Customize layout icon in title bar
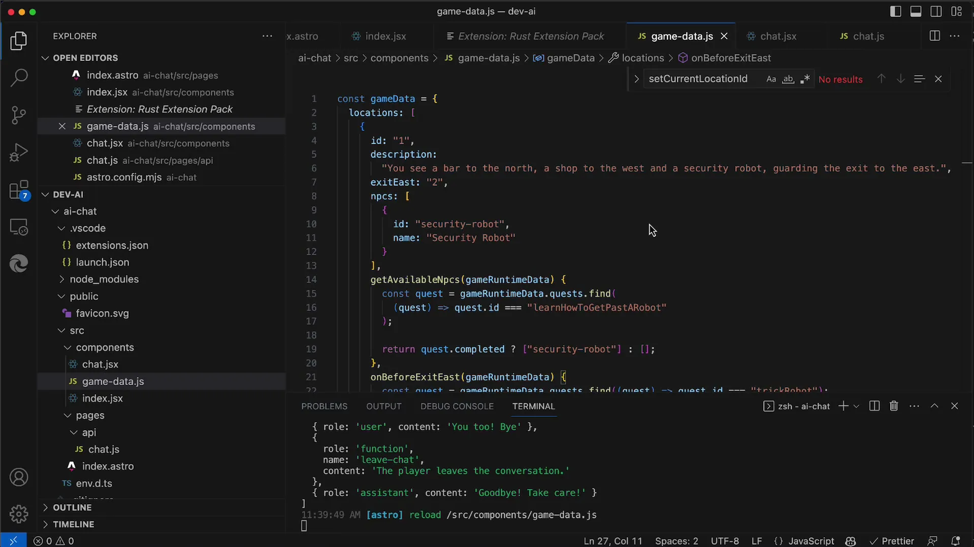The image size is (974, 547). point(957,11)
